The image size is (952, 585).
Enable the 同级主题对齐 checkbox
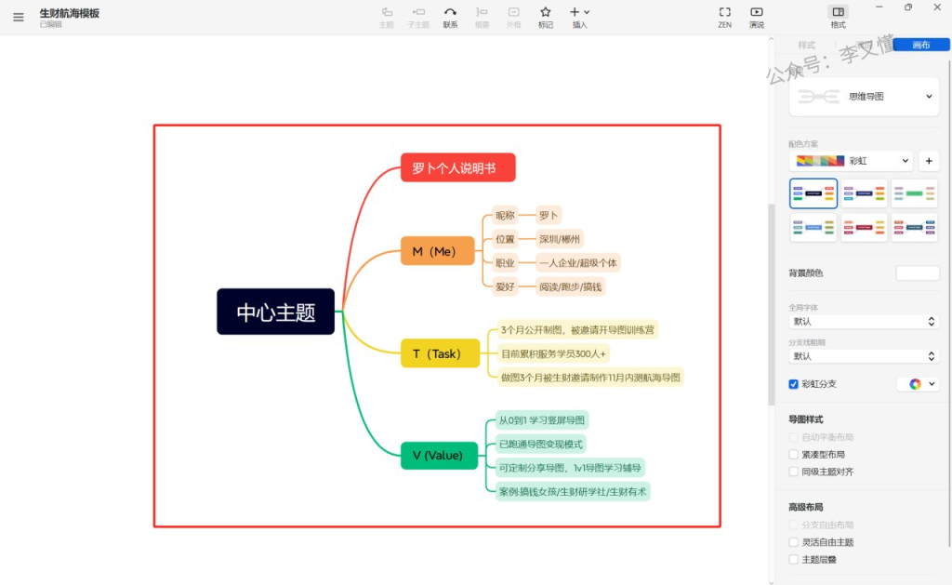(794, 472)
